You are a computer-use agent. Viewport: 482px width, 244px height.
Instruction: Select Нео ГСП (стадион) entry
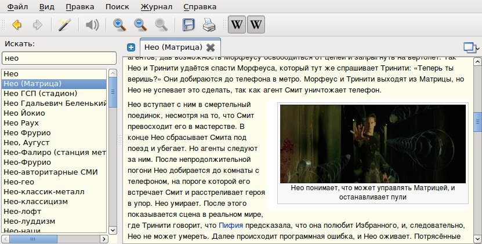(54, 94)
